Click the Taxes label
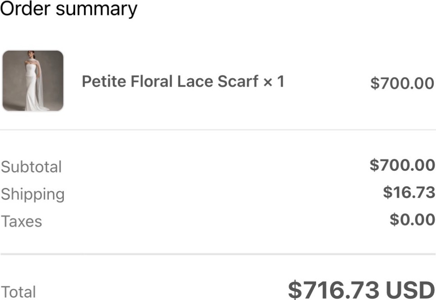The height and width of the screenshot is (300, 436). coord(21,221)
